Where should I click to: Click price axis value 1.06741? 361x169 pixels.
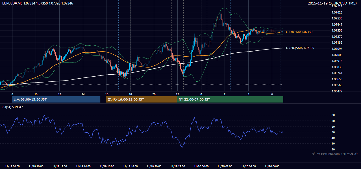(x=337, y=73)
